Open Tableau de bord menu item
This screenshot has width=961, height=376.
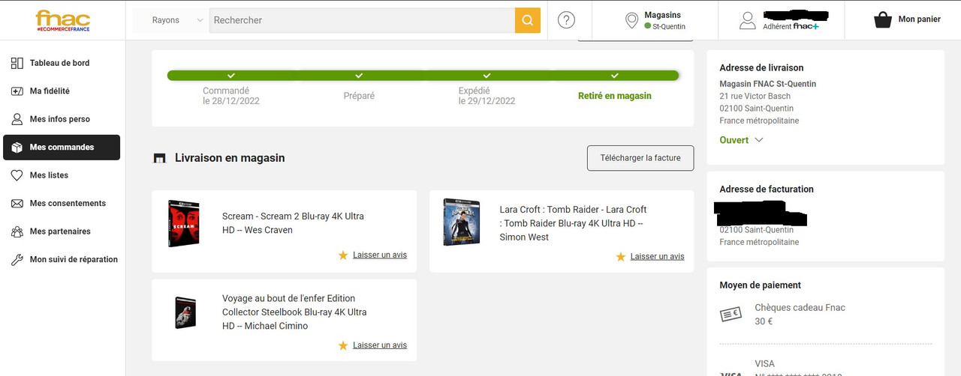[x=62, y=63]
